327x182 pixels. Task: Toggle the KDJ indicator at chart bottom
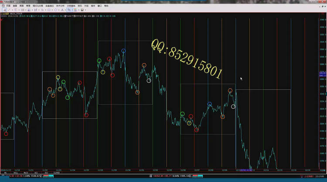point(46,172)
